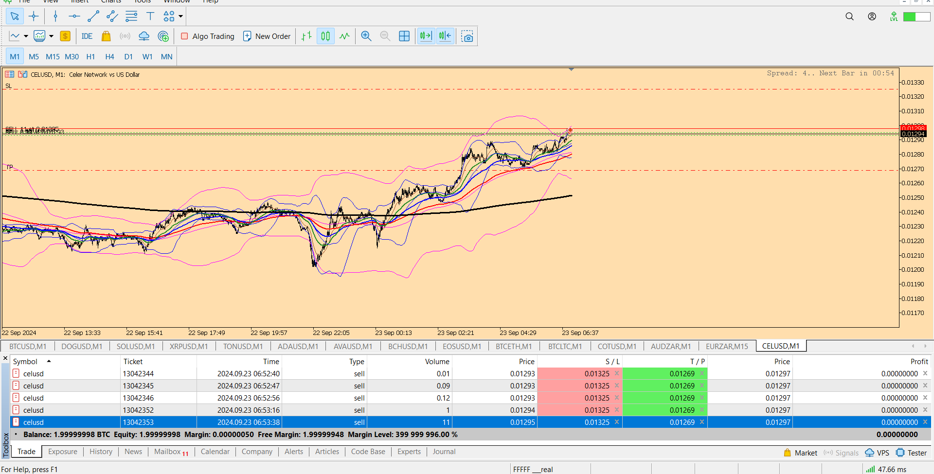Switch to bar chart display
The image size is (934, 474).
[306, 36]
